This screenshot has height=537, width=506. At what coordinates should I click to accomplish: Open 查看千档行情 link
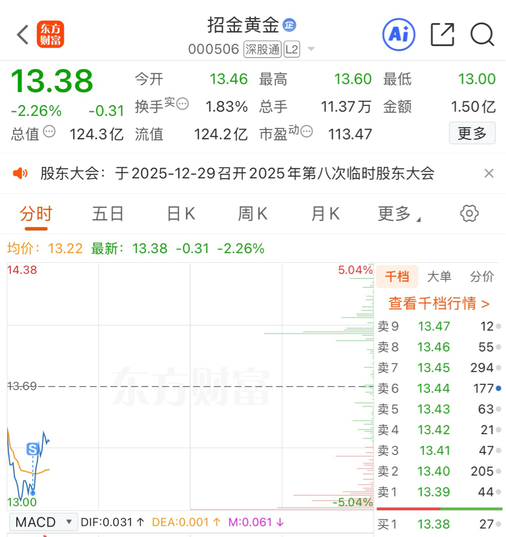pos(439,304)
